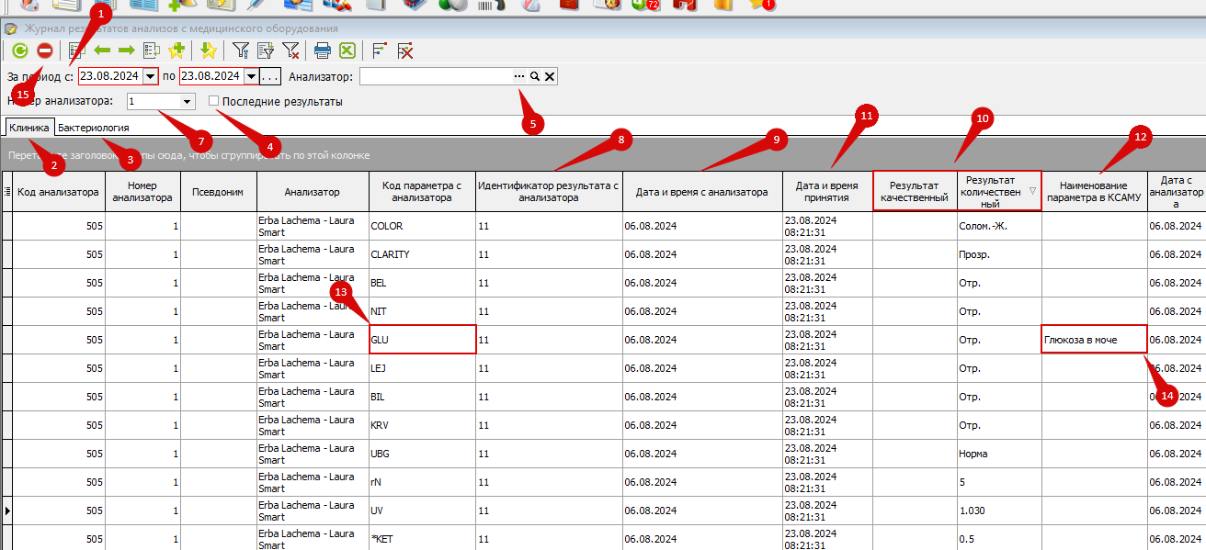Screen dimensions: 1206x550
Task: Open the start date dropdown calendar
Action: (151, 76)
